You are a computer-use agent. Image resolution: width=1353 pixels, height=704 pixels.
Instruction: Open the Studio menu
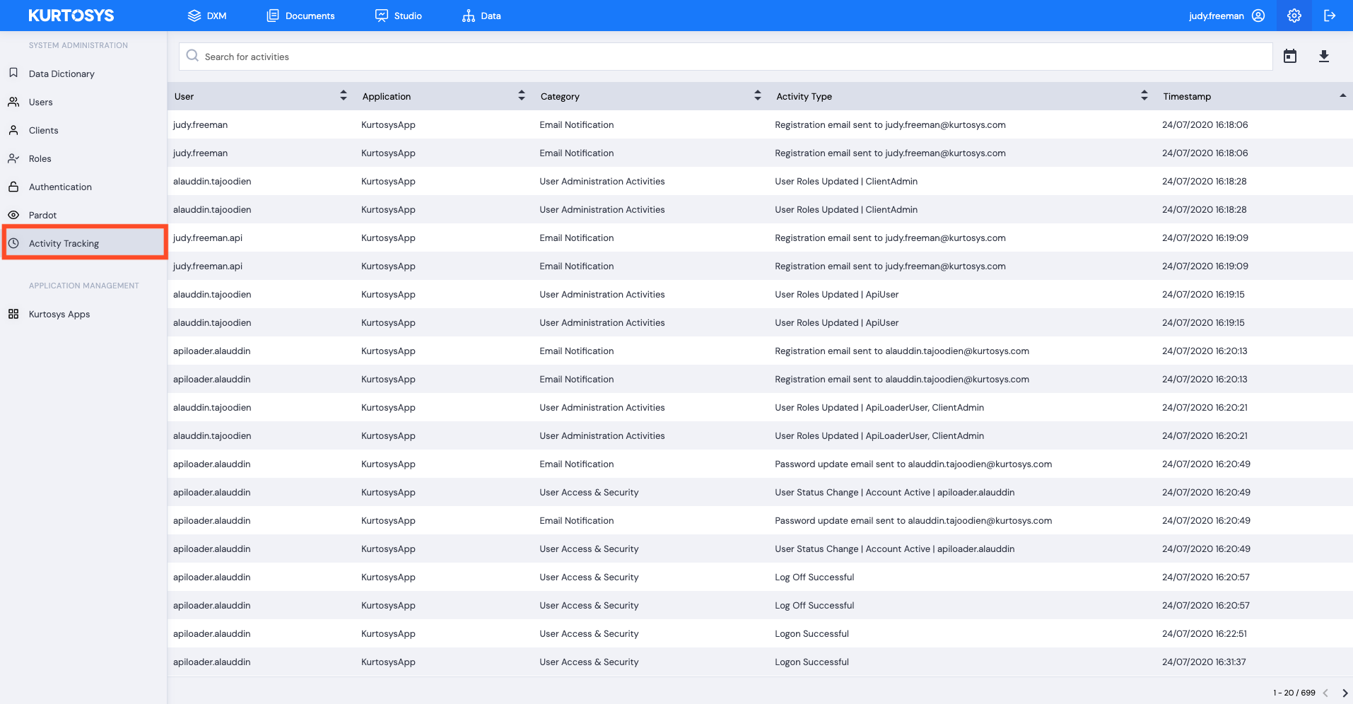point(399,16)
